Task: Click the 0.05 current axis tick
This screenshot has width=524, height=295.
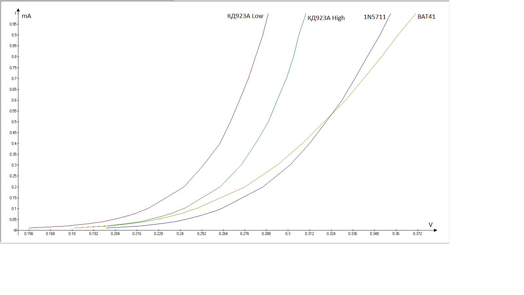Action: click(x=13, y=220)
